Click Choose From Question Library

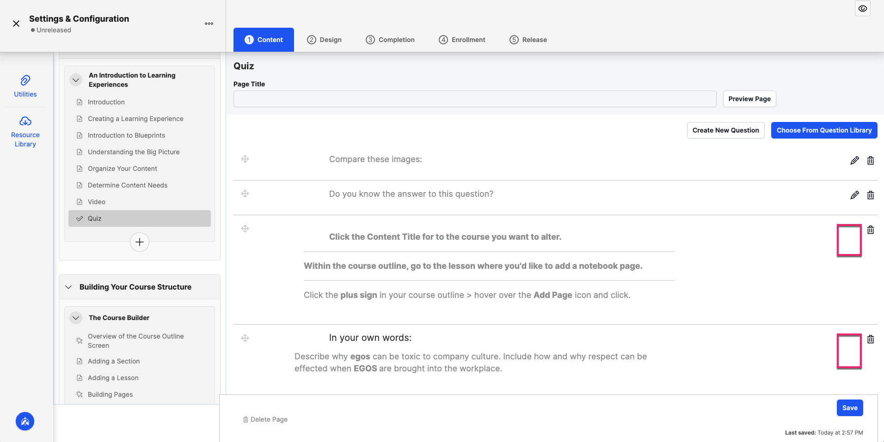(823, 130)
